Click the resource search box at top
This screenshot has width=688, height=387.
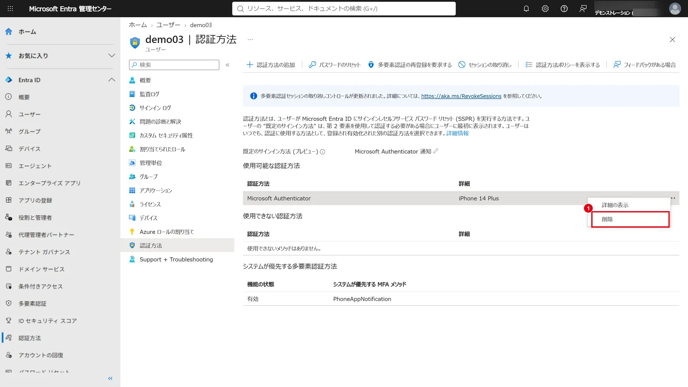[344, 9]
